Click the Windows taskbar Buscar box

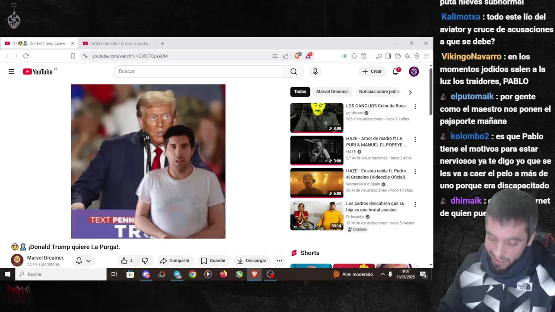point(61,274)
